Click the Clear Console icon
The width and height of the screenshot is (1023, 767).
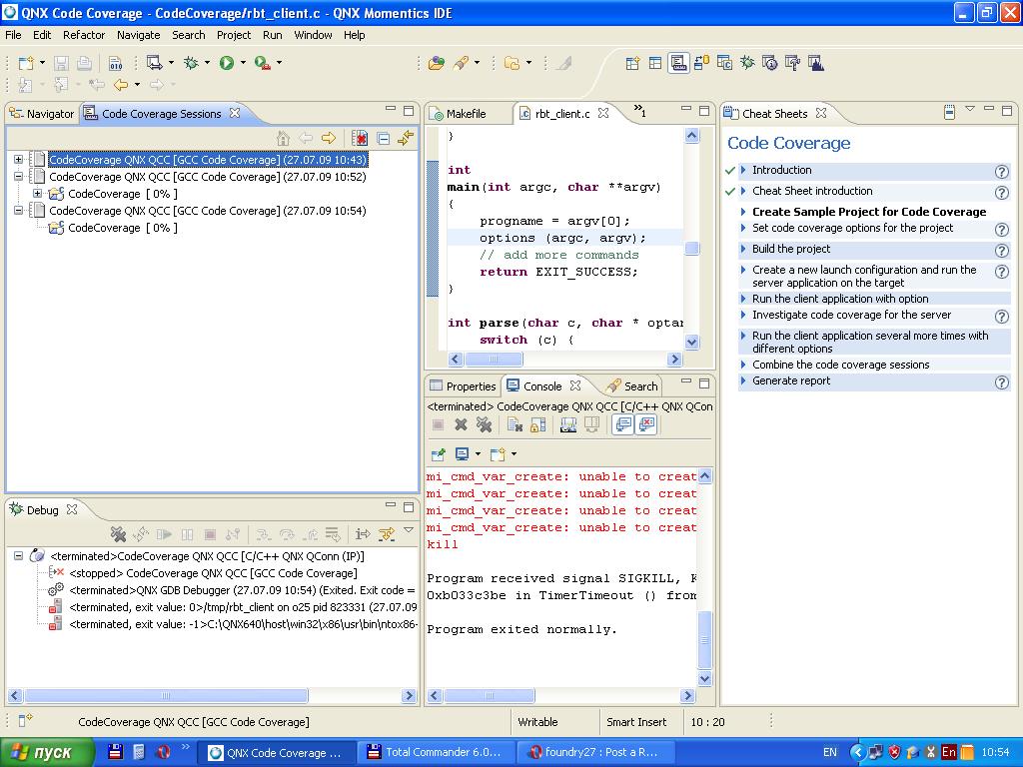(x=515, y=425)
